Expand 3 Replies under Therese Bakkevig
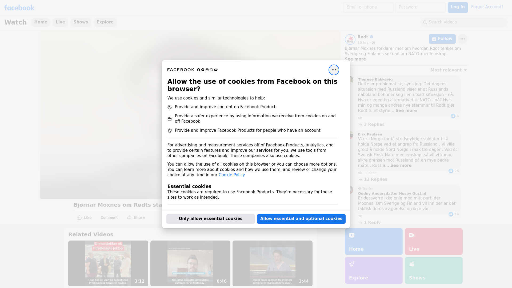Viewport: 512px width, 288px height. [374, 125]
